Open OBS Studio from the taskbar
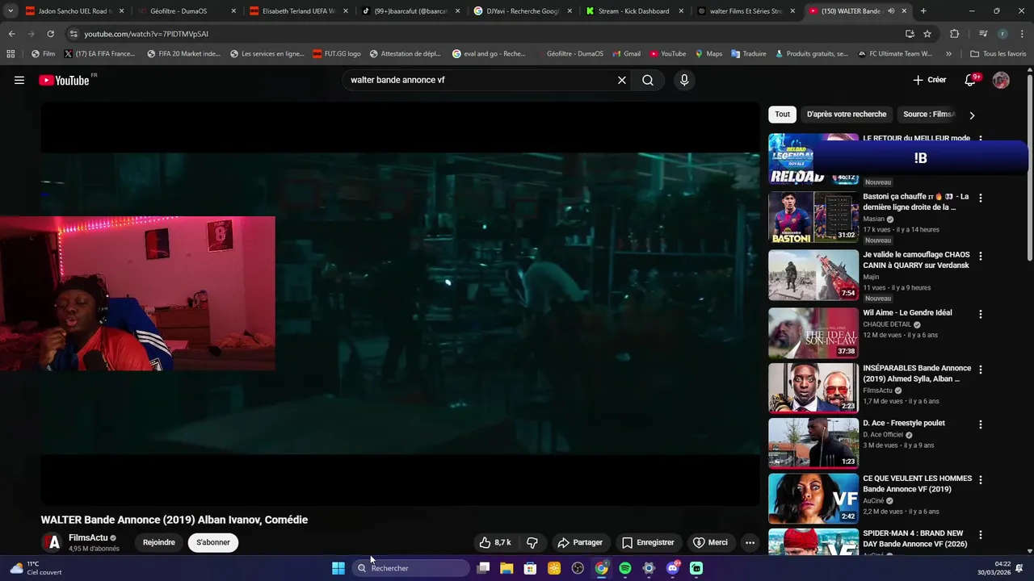Screen dimensions: 1034x581 [x=578, y=568]
